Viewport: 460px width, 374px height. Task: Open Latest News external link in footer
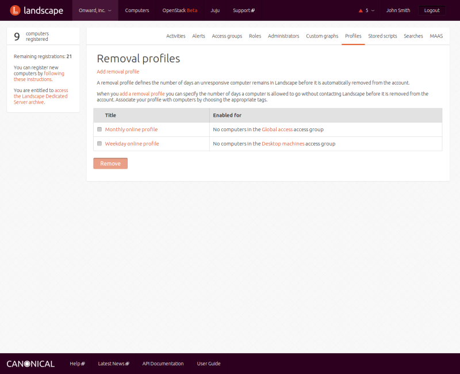(113, 364)
